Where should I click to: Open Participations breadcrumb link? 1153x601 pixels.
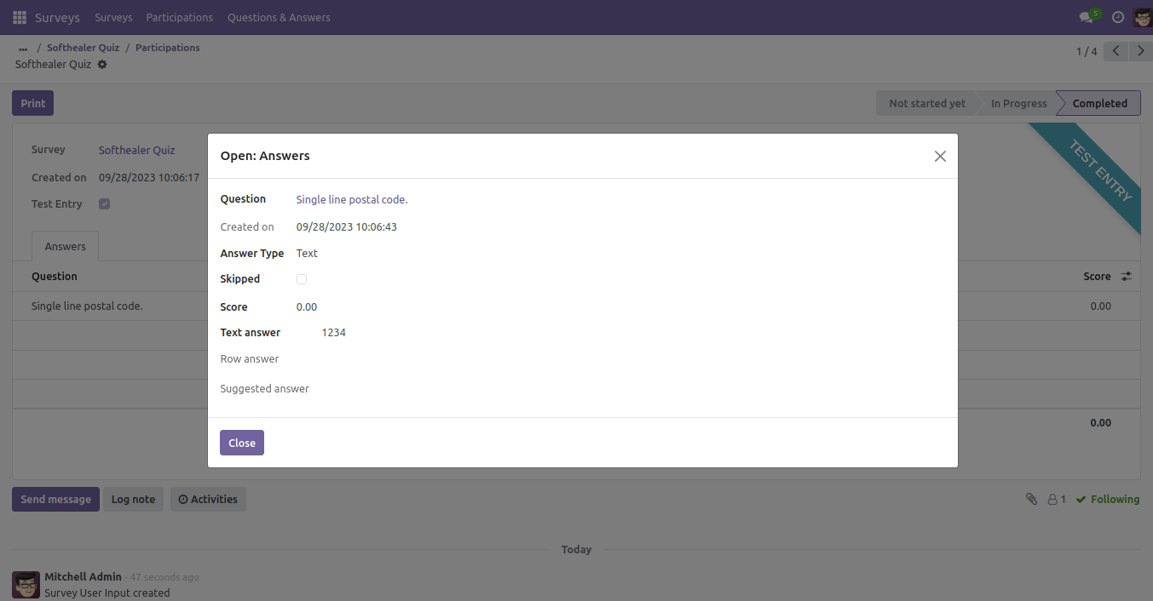(168, 48)
